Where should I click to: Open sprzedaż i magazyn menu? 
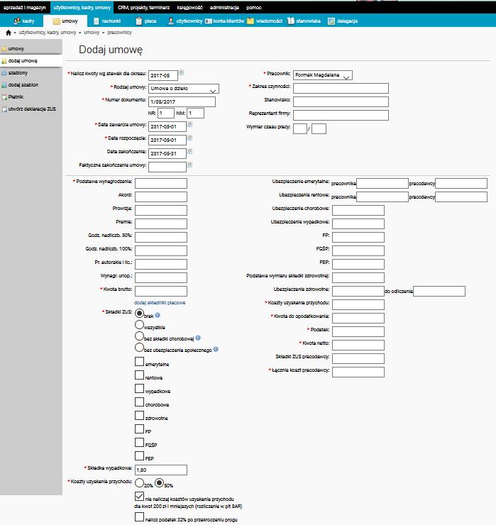(x=24, y=7)
